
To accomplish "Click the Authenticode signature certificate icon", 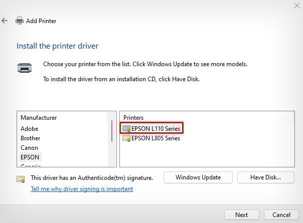I will coord(21,178).
